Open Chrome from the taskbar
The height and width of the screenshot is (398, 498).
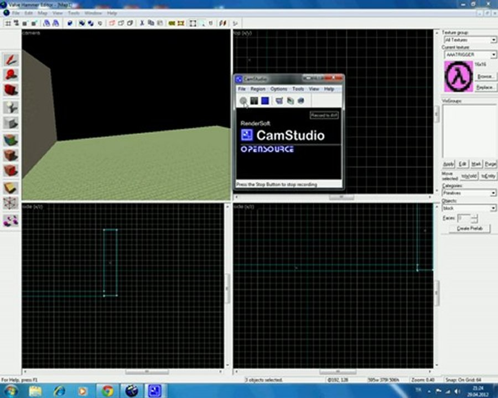(x=108, y=390)
